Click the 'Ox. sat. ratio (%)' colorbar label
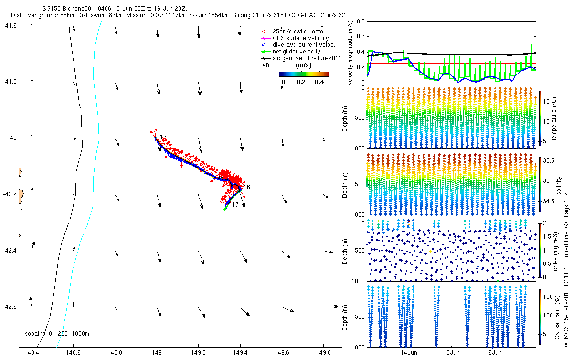 [x=558, y=316]
